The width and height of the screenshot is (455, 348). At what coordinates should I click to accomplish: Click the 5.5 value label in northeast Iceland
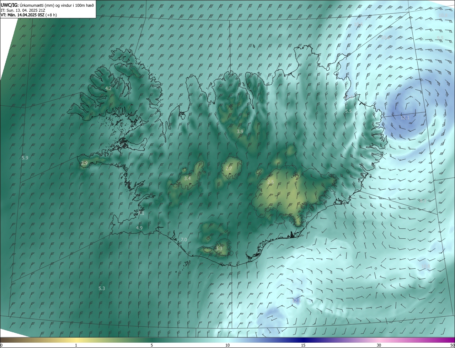click(x=348, y=111)
